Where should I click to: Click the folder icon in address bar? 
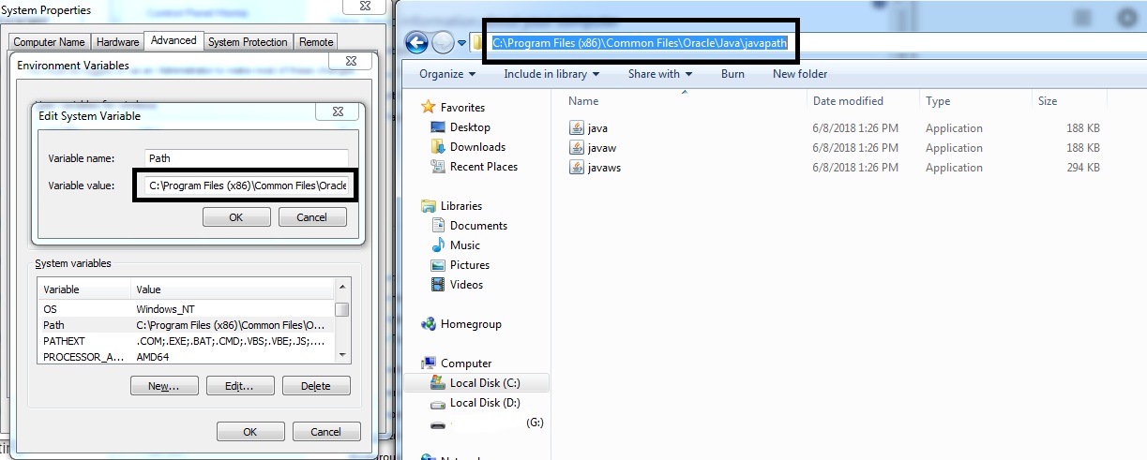[x=478, y=42]
